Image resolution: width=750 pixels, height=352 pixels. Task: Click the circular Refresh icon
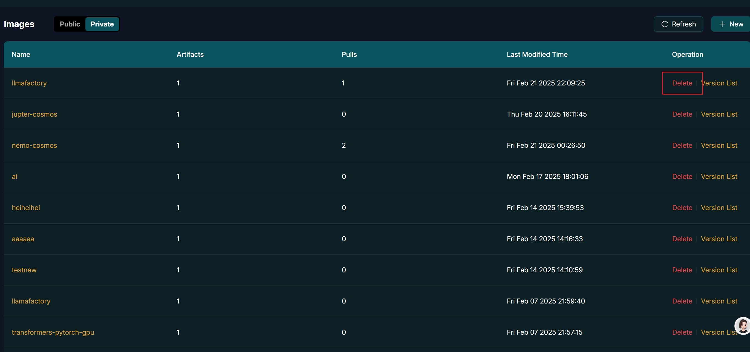664,24
